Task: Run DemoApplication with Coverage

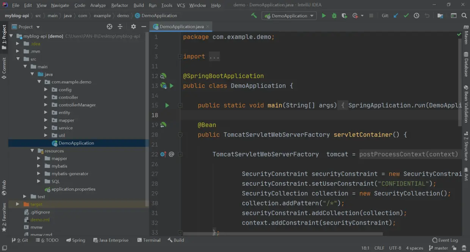Action: [x=344, y=16]
